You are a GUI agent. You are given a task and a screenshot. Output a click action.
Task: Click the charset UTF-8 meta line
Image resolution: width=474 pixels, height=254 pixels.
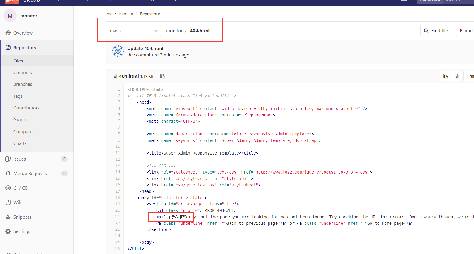(x=173, y=121)
